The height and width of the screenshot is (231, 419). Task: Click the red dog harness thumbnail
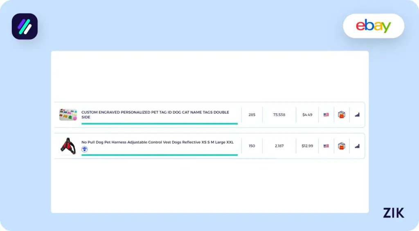pyautogui.click(x=68, y=146)
